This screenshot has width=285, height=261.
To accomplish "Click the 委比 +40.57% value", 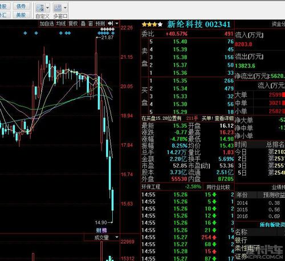I will tap(177, 34).
